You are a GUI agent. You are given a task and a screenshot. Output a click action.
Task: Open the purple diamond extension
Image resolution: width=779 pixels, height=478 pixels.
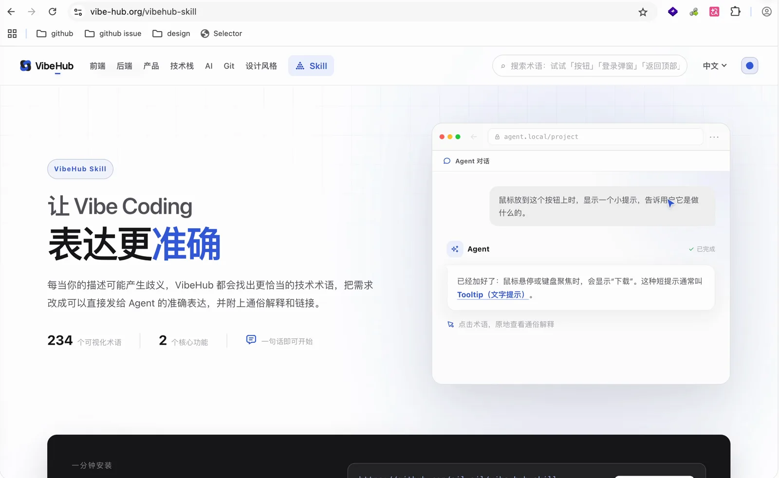673,12
